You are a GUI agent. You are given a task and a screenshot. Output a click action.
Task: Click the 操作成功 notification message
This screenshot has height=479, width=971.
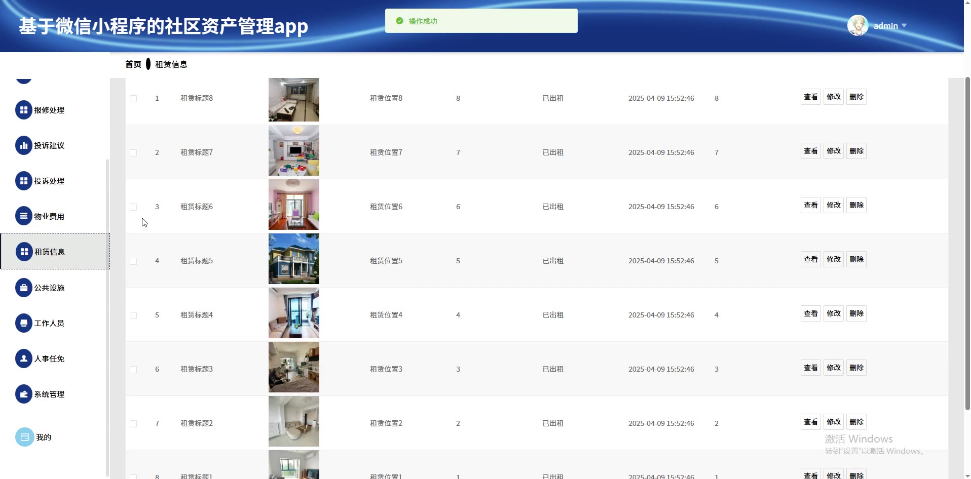423,21
